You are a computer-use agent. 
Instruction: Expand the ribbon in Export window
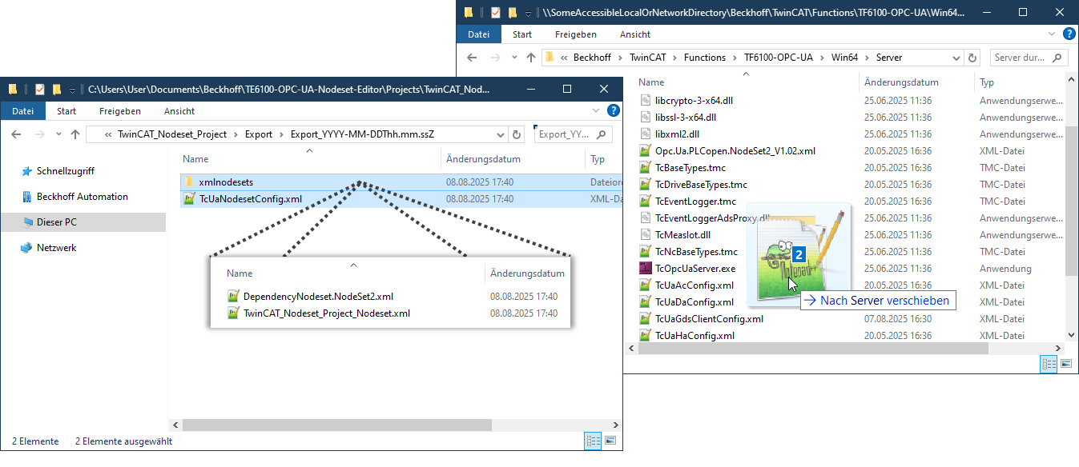point(595,111)
